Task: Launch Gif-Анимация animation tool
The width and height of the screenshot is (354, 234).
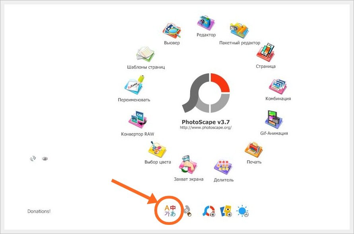Action: pyautogui.click(x=274, y=120)
